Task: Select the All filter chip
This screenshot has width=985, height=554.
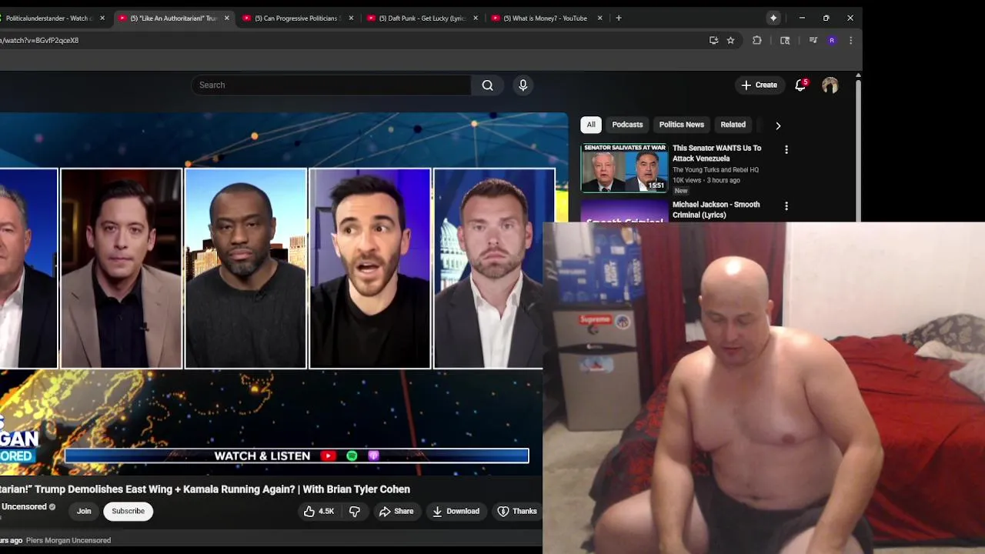Action: pos(591,125)
